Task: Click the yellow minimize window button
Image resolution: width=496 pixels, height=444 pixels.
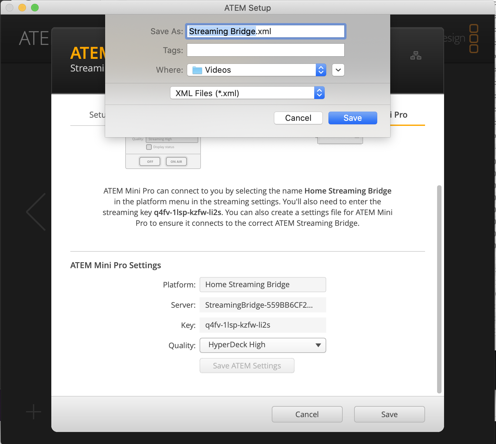Action: pos(22,7)
